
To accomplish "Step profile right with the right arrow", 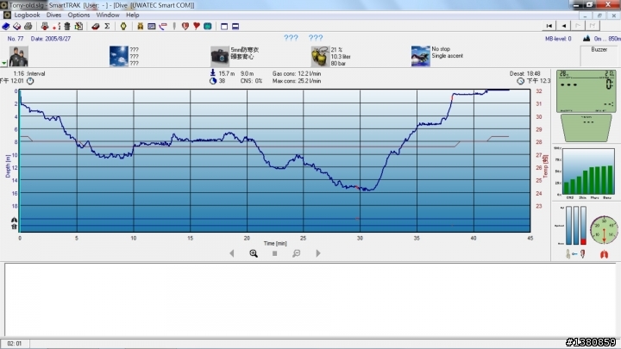I will point(318,253).
